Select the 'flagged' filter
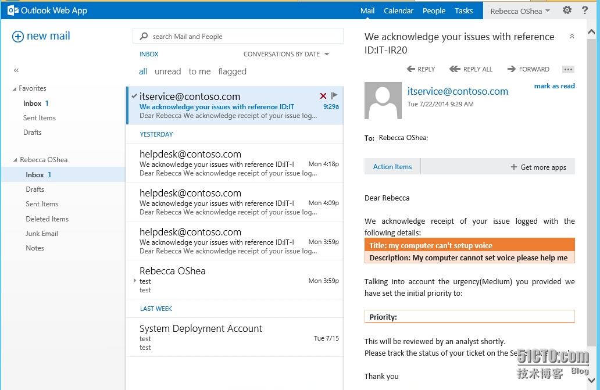Viewport: 600px width, 390px height. 233,71
